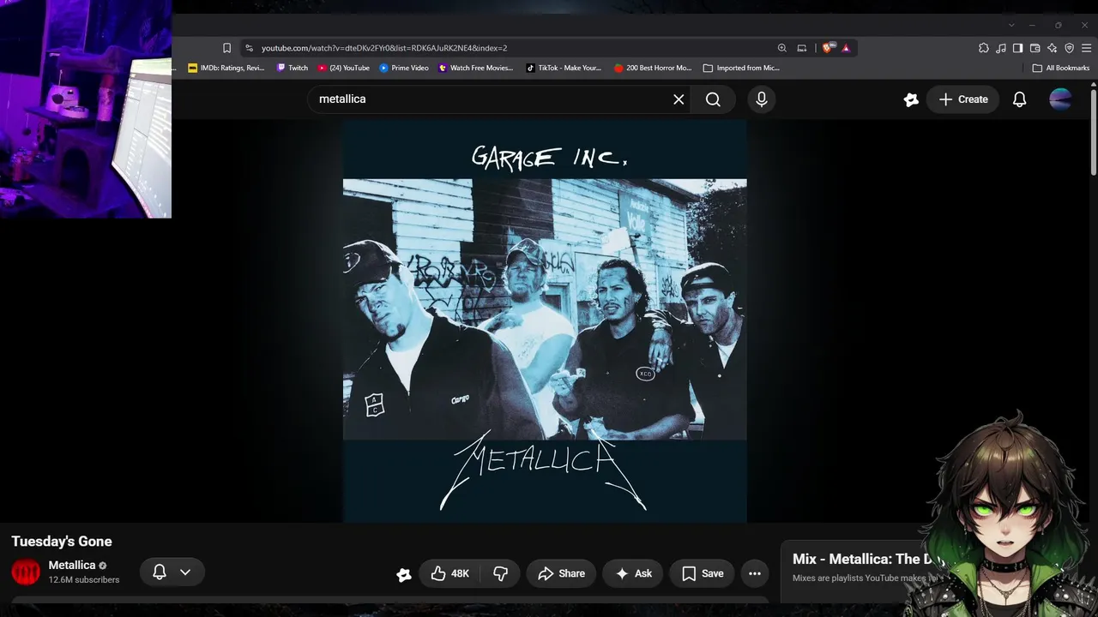Open the tab search dropdown chevron
This screenshot has width=1098, height=617.
[1011, 25]
